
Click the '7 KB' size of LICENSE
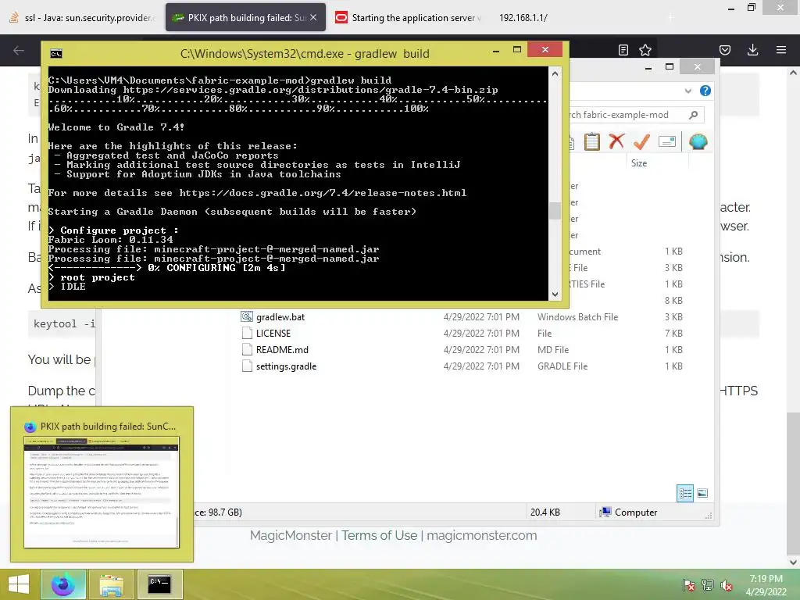coord(673,333)
